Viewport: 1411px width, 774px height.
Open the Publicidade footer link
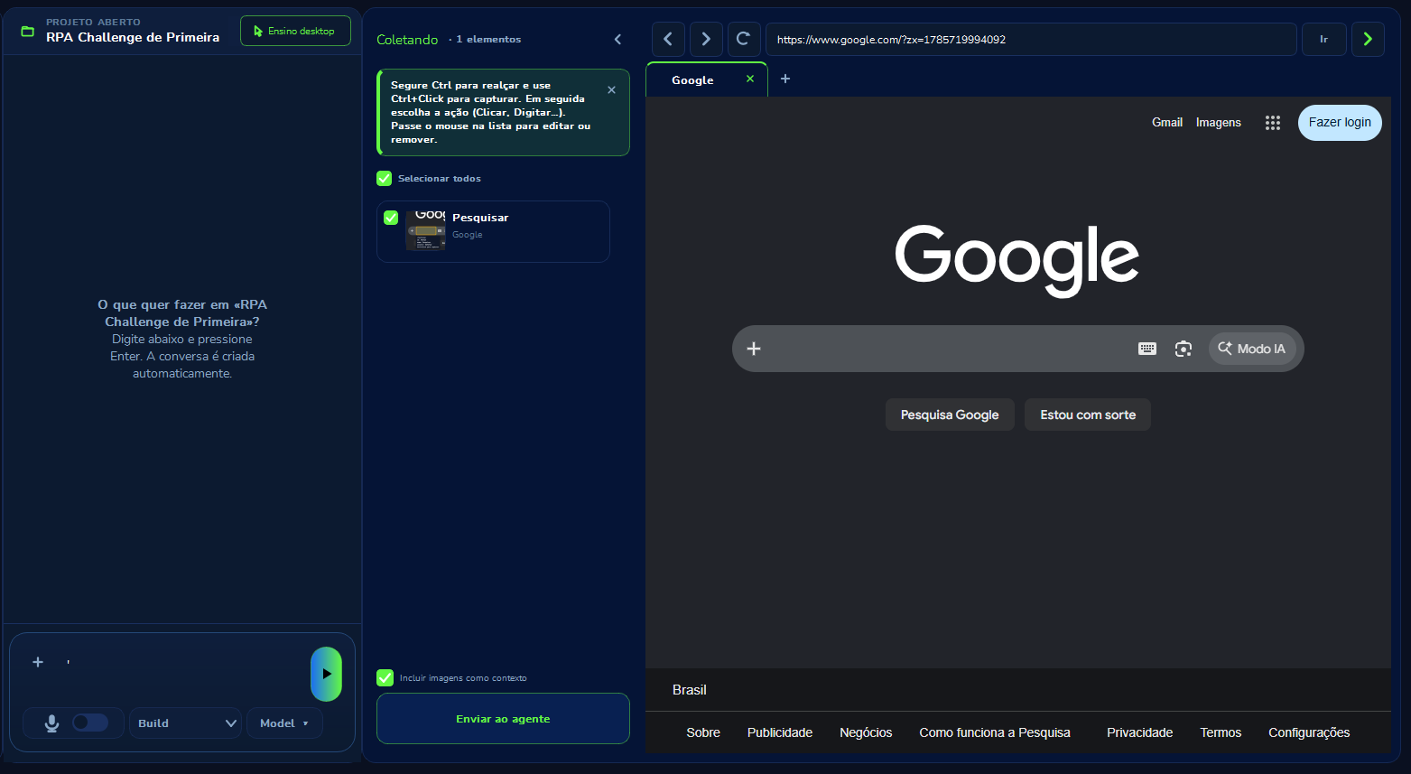click(x=780, y=732)
